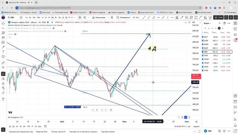Select TATN row in watchlist

[x=217, y=55]
